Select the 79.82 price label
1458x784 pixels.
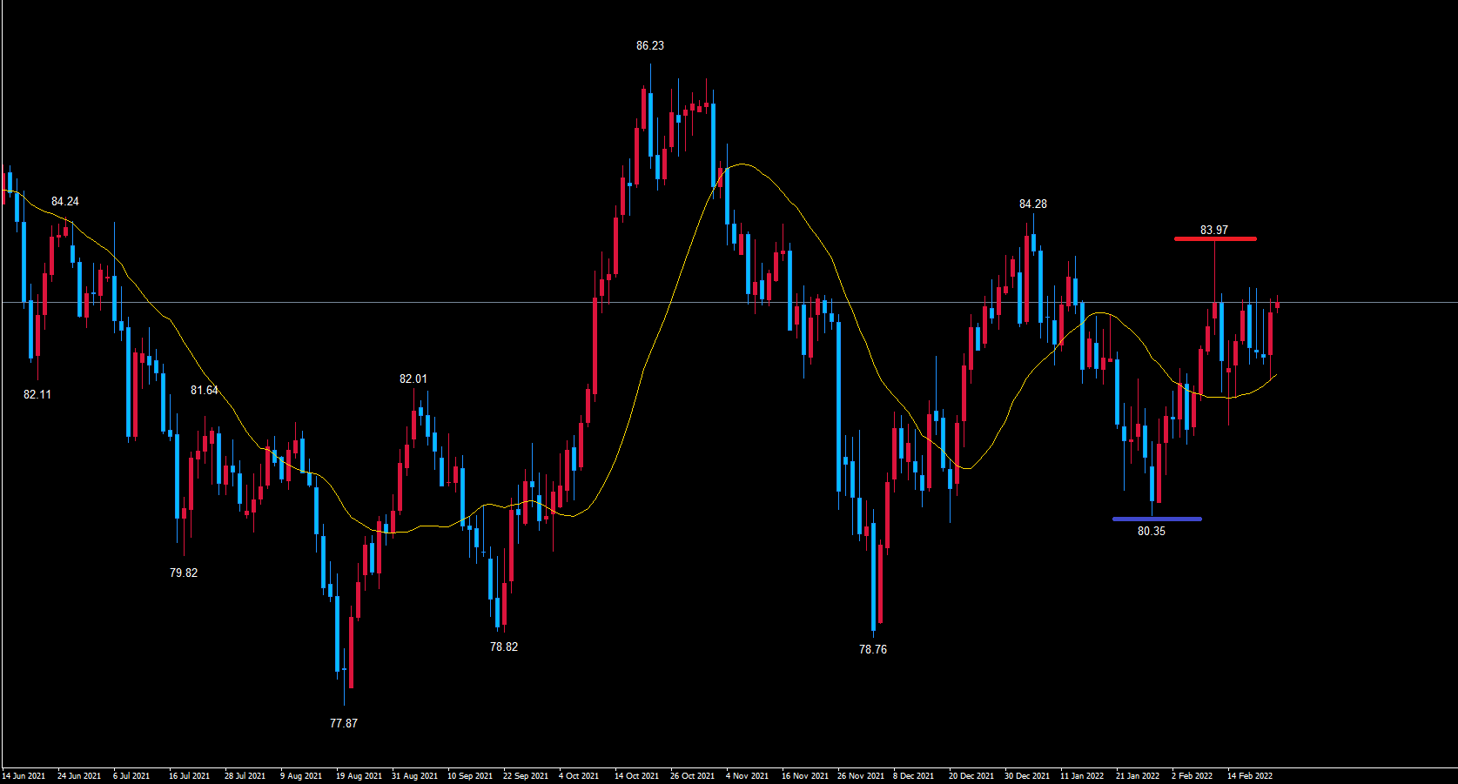coord(183,573)
